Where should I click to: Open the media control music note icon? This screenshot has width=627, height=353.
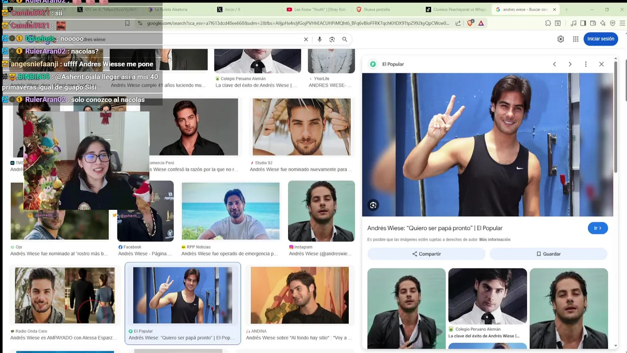coord(574,23)
